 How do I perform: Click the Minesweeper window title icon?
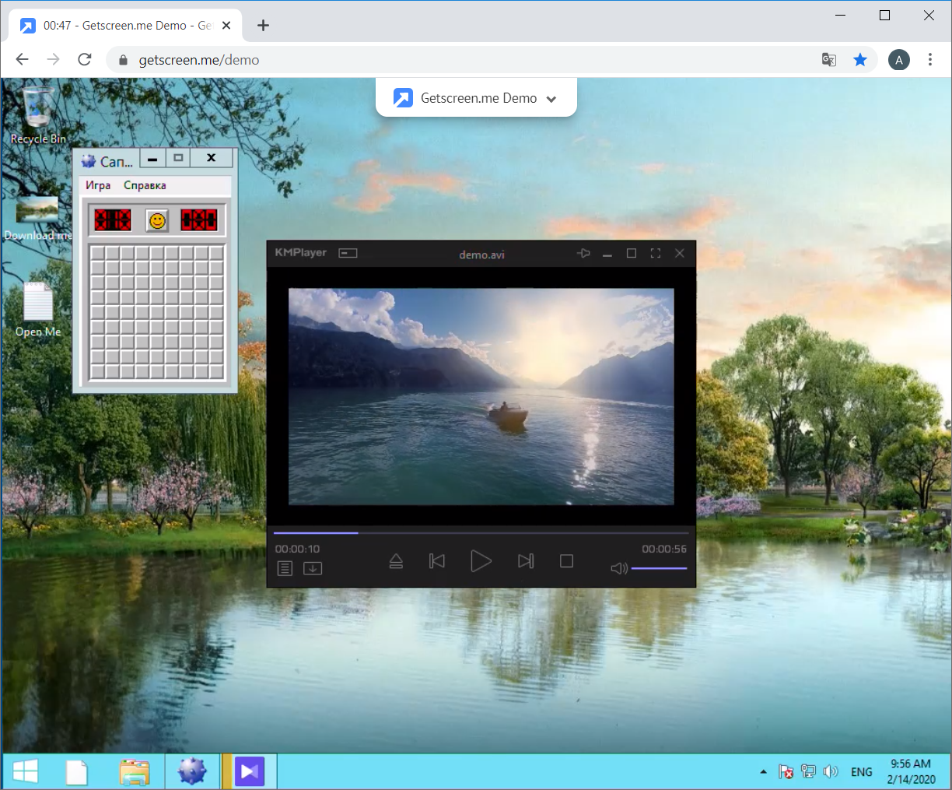tap(89, 161)
